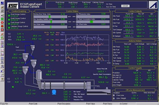Click the green and yellow warning triangle icon
The height and width of the screenshot is (105, 159).
point(2,38)
